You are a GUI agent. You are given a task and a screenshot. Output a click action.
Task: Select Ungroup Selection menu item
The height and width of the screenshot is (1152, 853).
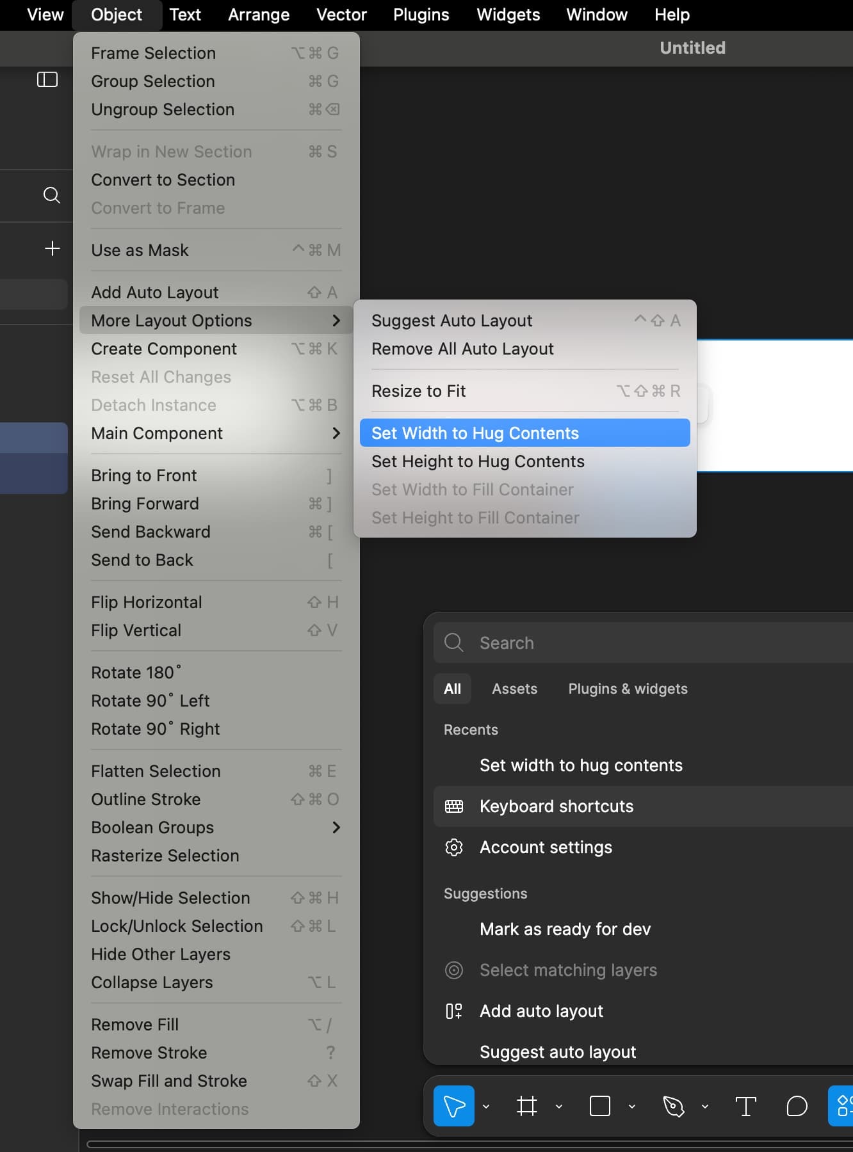pos(216,109)
